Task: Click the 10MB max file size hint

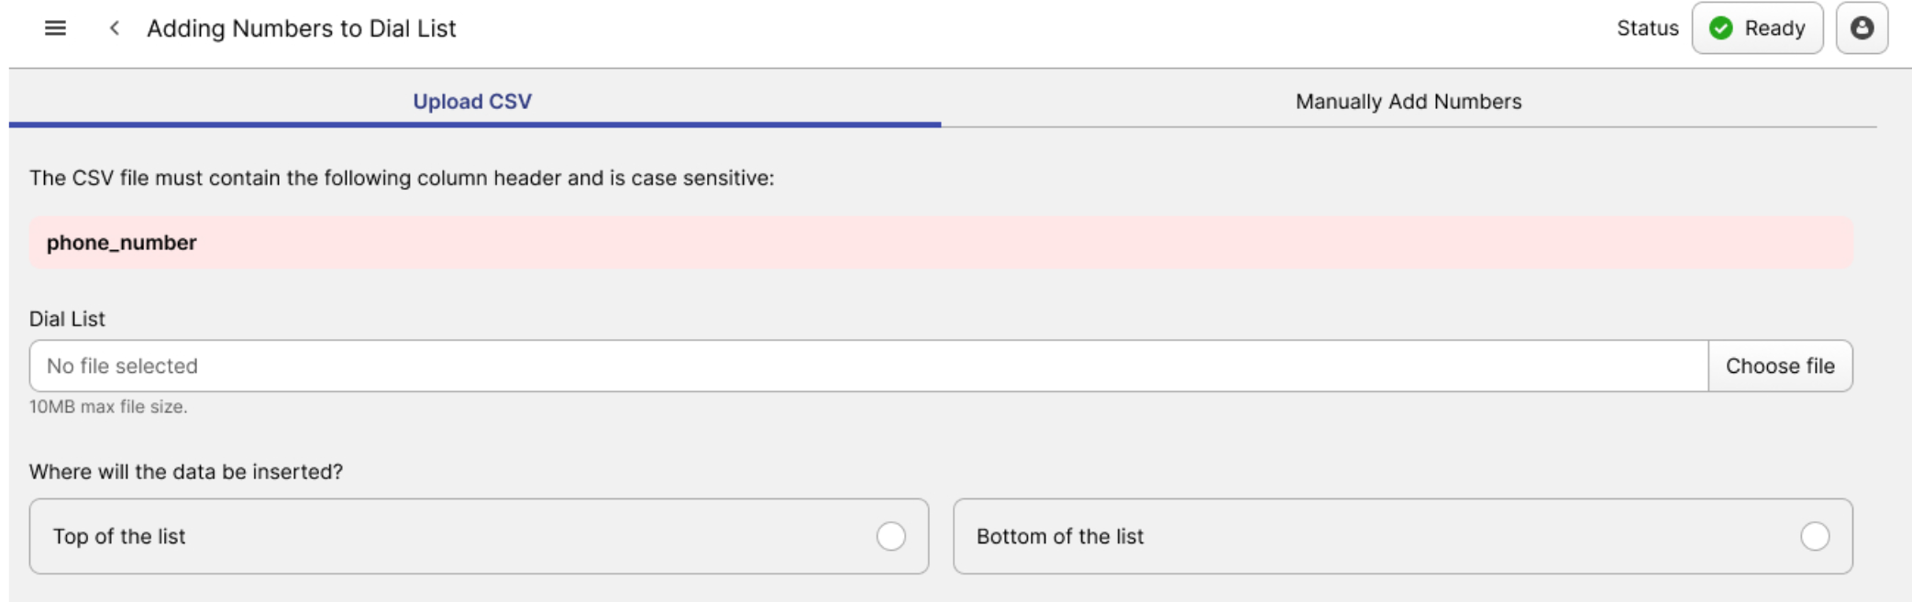Action: [108, 407]
